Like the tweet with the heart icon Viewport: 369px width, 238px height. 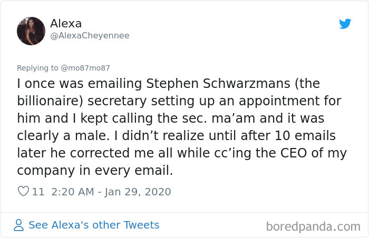pyautogui.click(x=23, y=192)
